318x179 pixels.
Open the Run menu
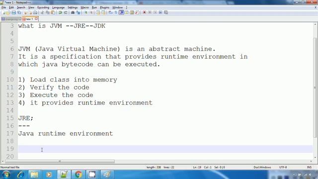pos(94,7)
